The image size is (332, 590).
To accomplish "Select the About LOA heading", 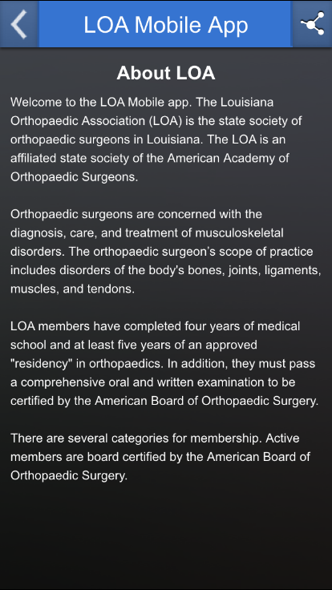I will (166, 73).
